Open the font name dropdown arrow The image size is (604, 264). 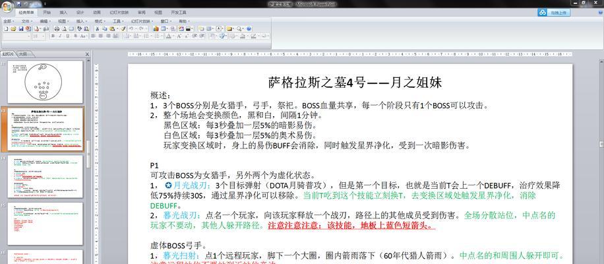coord(29,36)
